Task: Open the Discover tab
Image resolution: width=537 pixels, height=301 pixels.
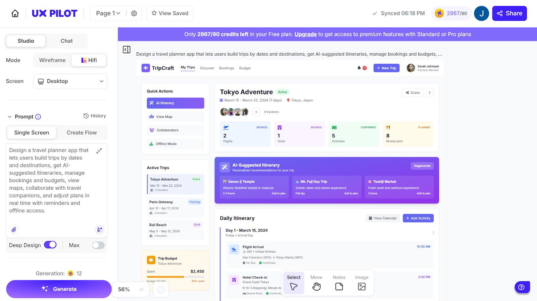Action: [207, 68]
